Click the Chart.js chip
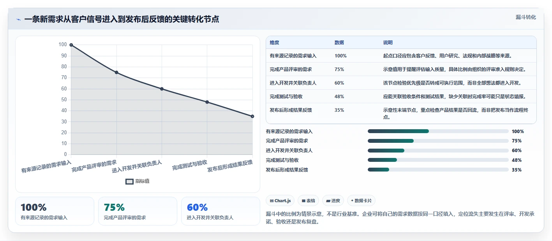 coord(280,201)
